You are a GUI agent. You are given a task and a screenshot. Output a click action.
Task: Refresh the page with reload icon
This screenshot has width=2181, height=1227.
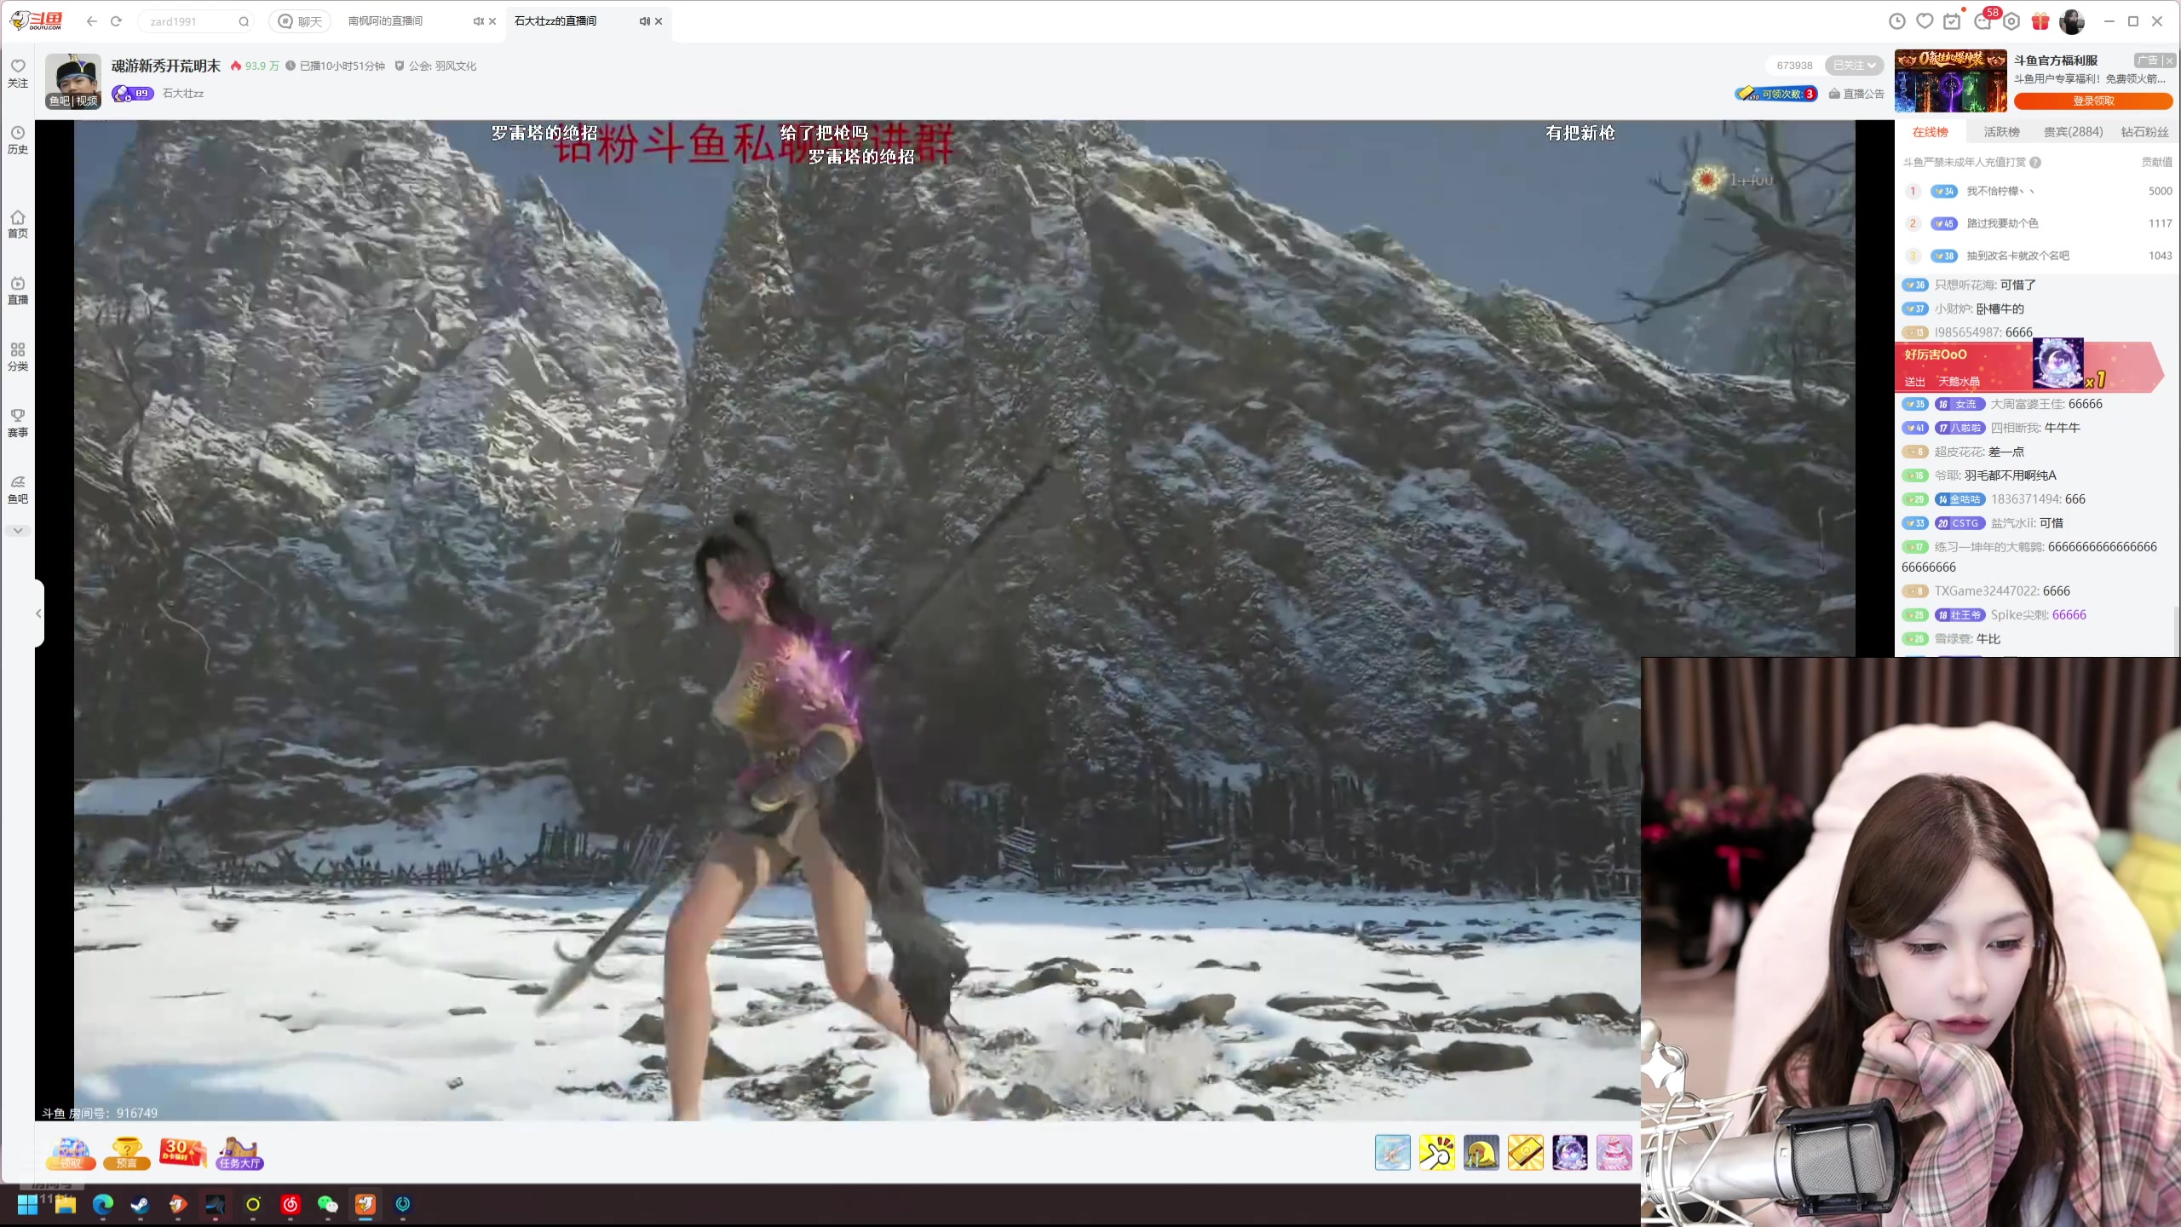coord(117,21)
